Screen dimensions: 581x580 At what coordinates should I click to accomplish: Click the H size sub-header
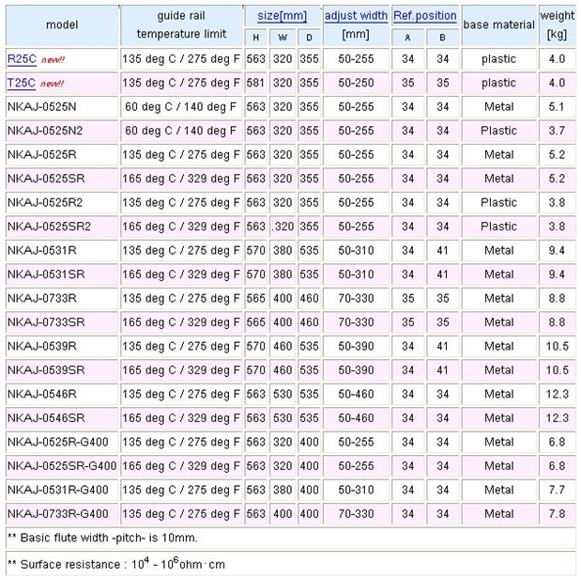click(x=255, y=38)
